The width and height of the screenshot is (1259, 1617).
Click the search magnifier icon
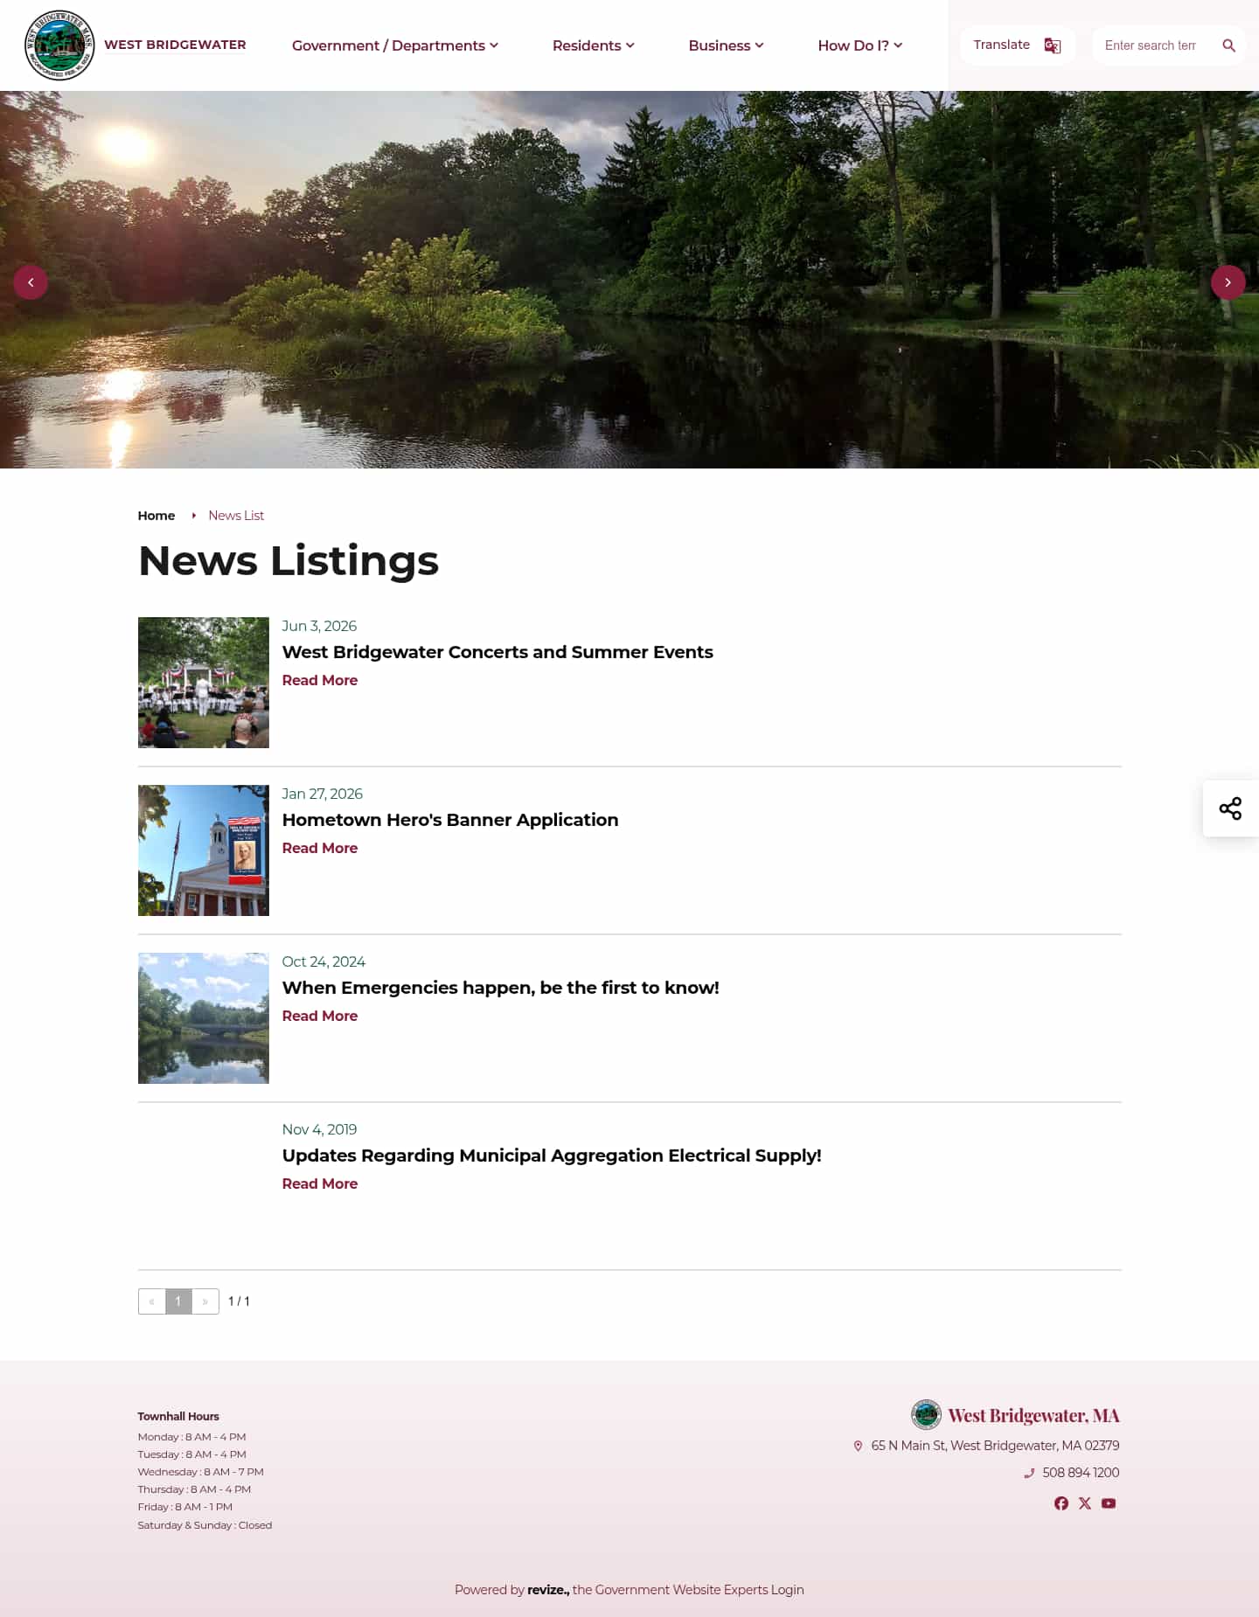tap(1228, 45)
